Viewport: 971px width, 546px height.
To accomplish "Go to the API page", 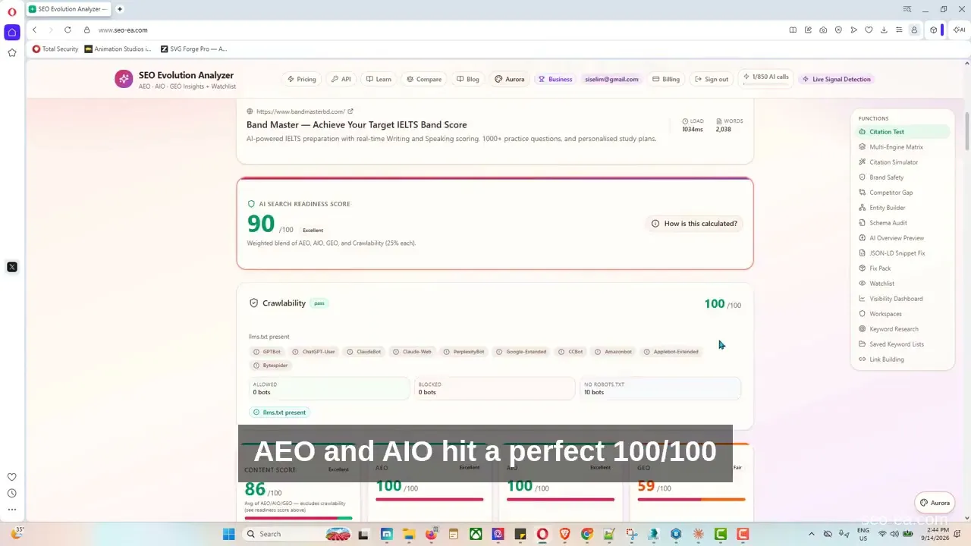I will pos(341,79).
